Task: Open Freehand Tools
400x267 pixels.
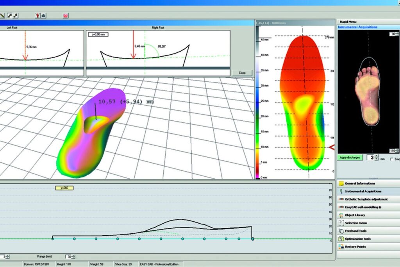Action: tap(368, 231)
